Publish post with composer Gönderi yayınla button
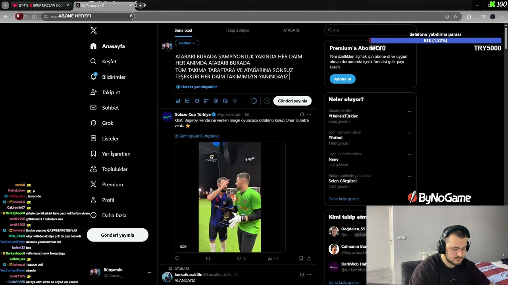This screenshot has width=508, height=285. [292, 101]
